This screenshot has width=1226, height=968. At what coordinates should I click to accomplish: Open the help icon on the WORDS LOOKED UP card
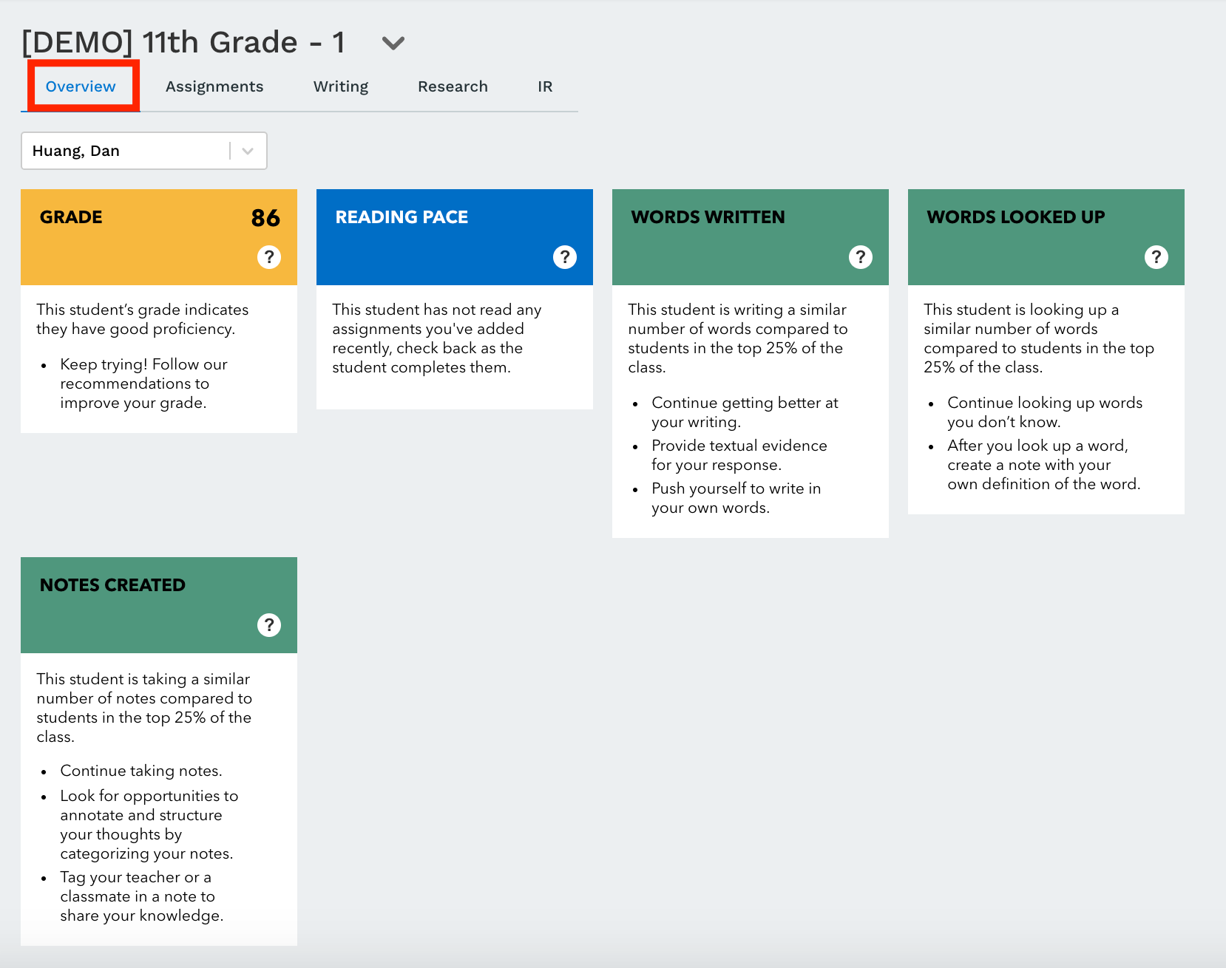[1156, 257]
